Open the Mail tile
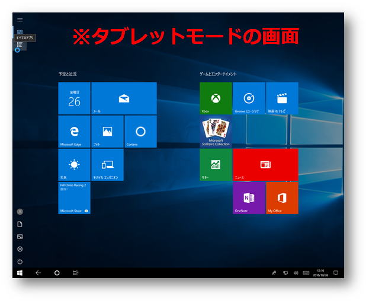This screenshot has width=369, height=303. point(124,98)
